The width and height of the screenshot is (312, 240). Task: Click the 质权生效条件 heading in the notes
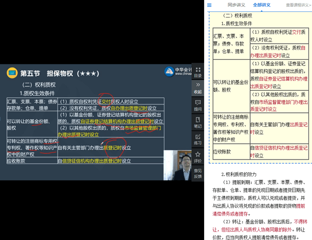[x=238, y=23]
